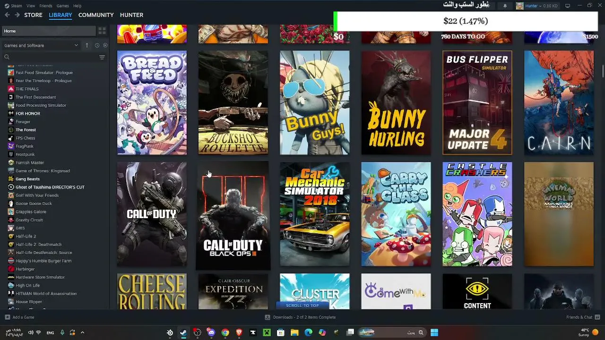
Task: Expand the Games and Software dropdown
Action: click(41, 45)
